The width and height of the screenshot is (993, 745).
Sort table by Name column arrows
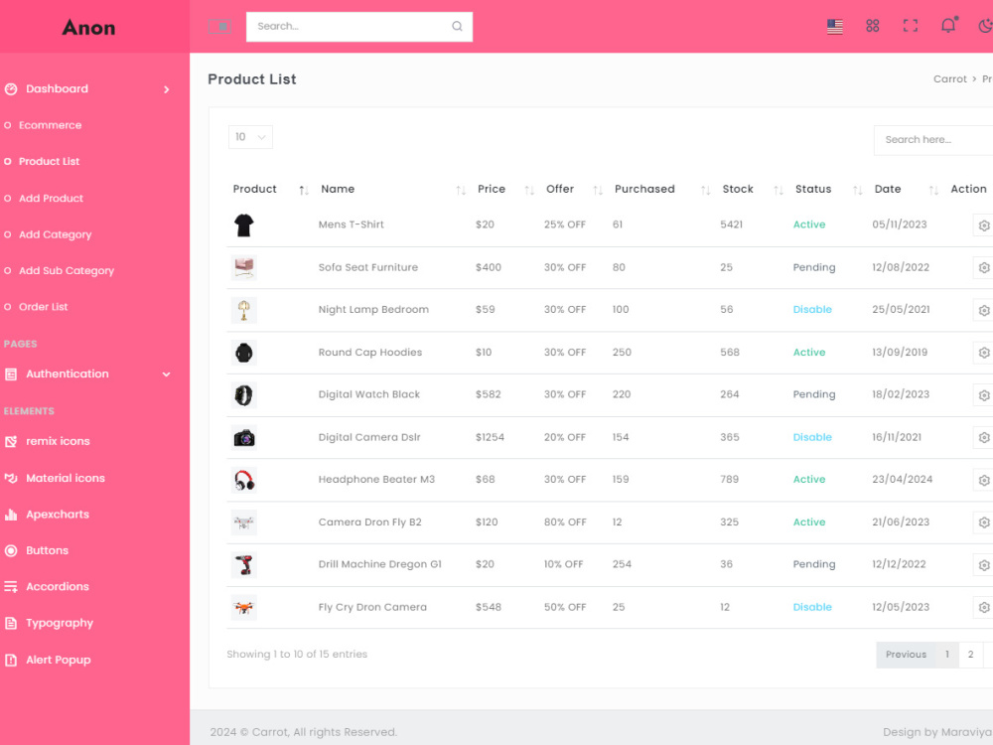(x=461, y=190)
